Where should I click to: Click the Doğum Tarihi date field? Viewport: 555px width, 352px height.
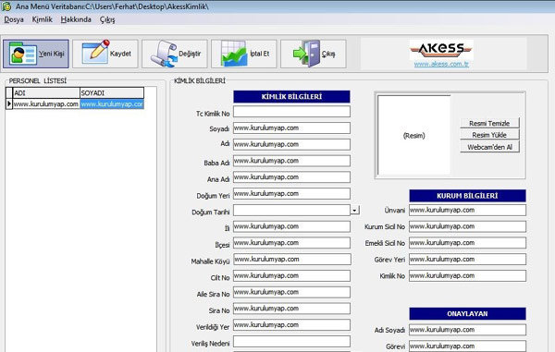(x=291, y=211)
